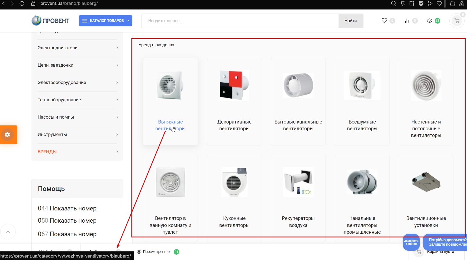Image resolution: width=467 pixels, height=260 pixels.
Task: Open the Вытяжные вентиляторы link
Action: point(170,125)
